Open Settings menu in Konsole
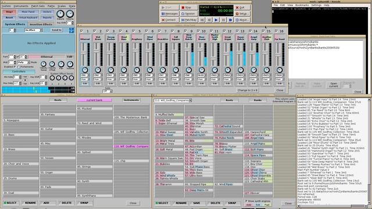Viewport: 372px width, 209px height. [x=316, y=5]
